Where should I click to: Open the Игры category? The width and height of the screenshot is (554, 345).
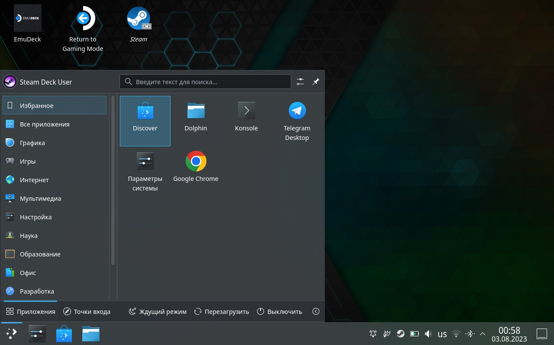coord(55,161)
